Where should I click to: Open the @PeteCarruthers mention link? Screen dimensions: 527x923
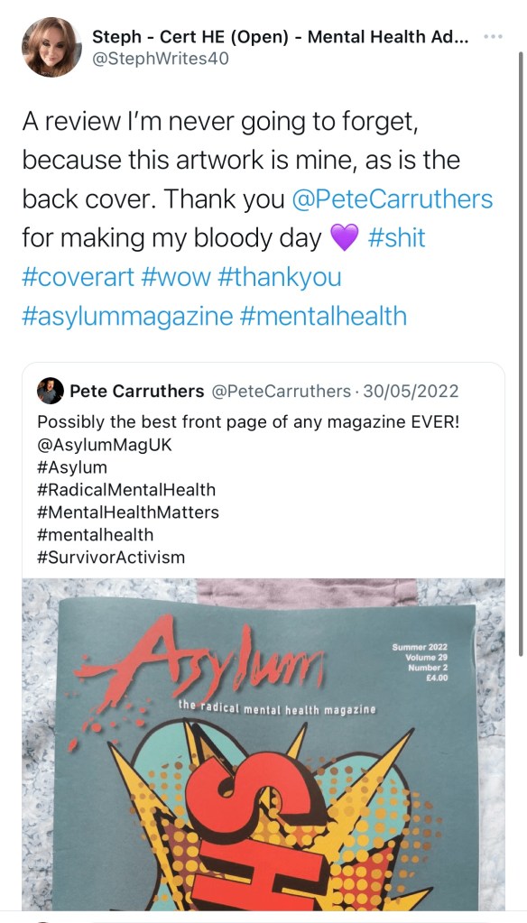coord(393,199)
